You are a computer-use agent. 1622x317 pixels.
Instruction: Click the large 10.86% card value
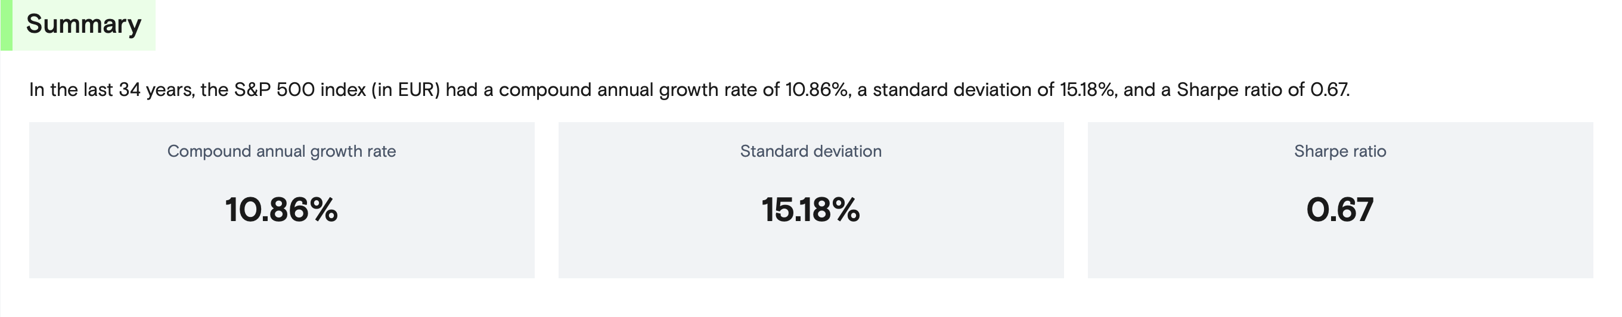tap(281, 210)
